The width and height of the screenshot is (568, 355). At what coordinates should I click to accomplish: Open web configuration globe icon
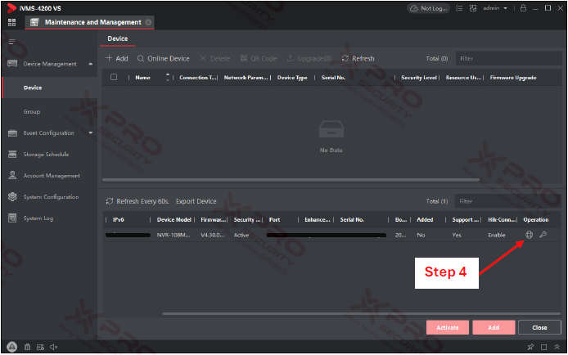point(529,235)
